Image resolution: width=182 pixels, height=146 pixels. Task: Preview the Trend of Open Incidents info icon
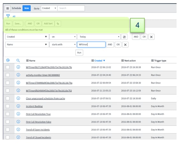click(x=18, y=129)
